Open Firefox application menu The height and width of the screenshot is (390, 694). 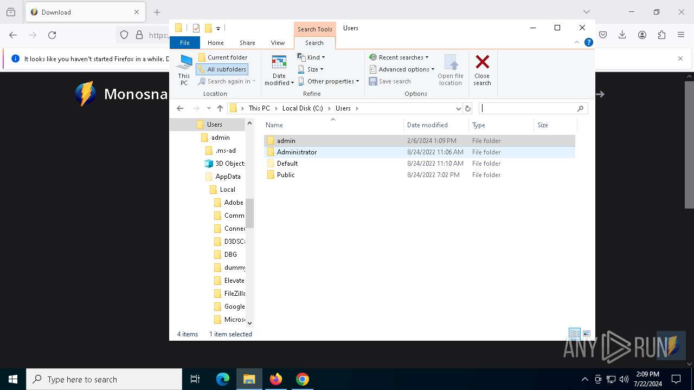tap(681, 35)
